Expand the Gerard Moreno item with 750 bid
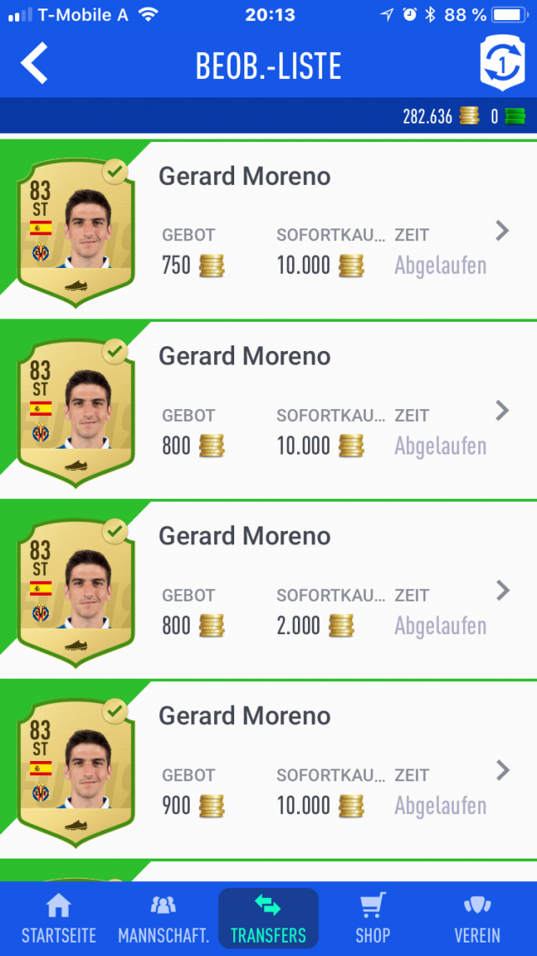 [502, 231]
